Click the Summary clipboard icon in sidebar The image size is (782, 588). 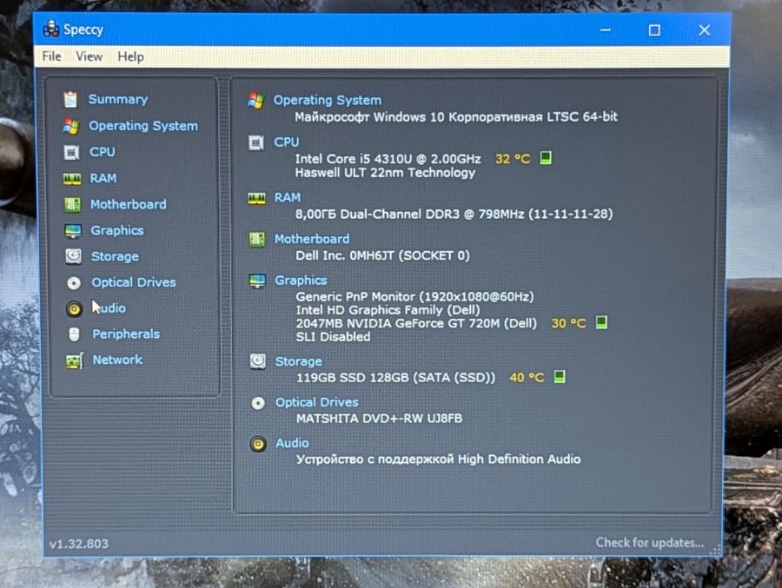(70, 99)
